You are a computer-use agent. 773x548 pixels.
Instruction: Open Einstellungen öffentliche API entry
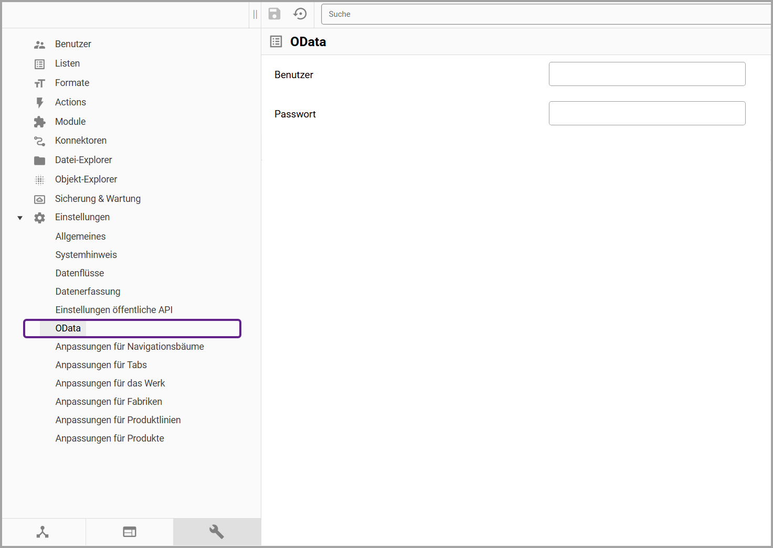[x=114, y=310]
